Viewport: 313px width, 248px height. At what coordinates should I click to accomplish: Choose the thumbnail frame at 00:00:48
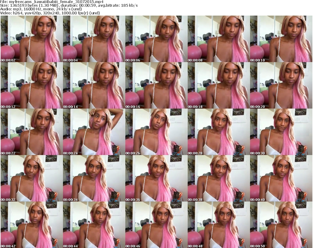(218, 225)
